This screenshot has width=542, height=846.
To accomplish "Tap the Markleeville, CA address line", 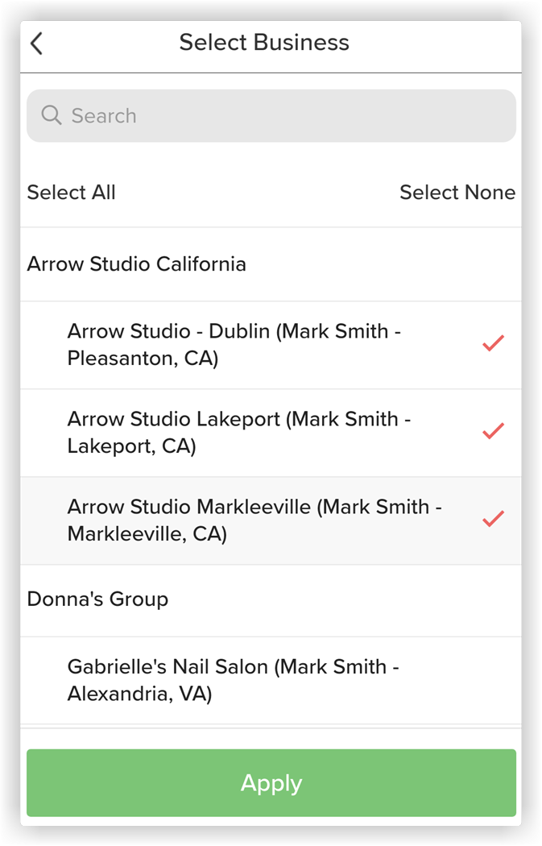I will coord(147,534).
